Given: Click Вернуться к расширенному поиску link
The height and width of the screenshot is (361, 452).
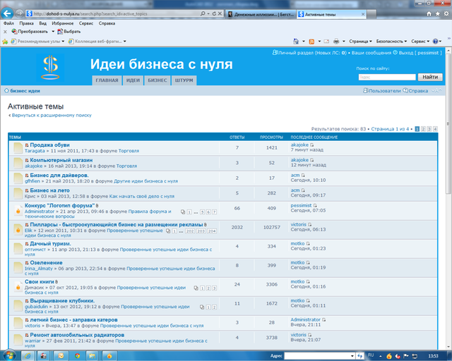Looking at the screenshot, I should tap(51, 115).
